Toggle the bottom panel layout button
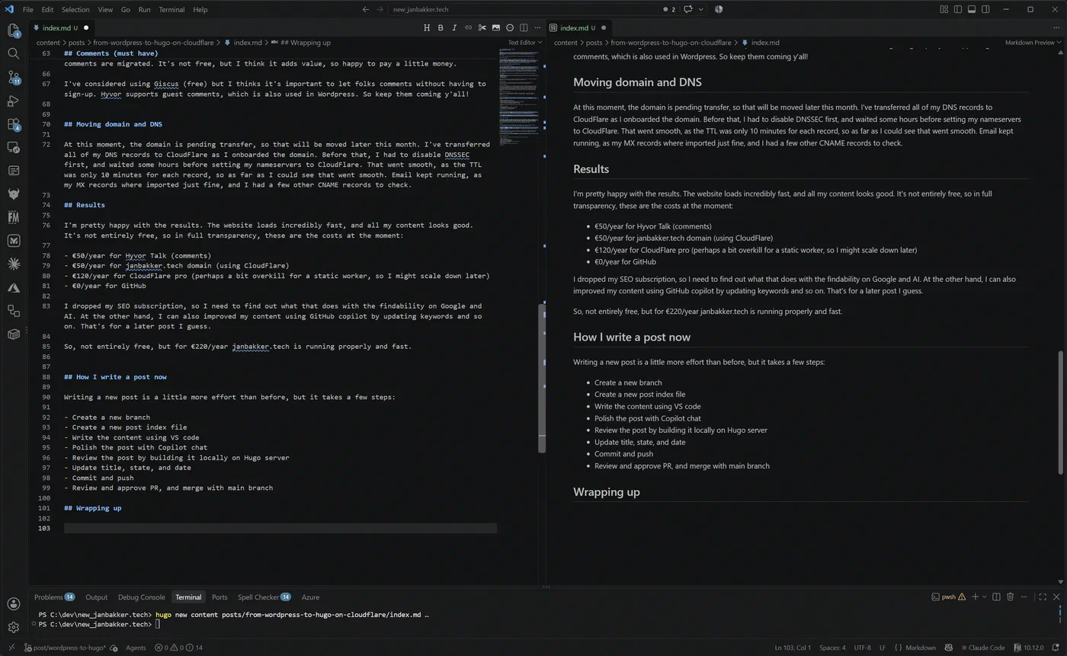This screenshot has width=1067, height=656. point(972,9)
